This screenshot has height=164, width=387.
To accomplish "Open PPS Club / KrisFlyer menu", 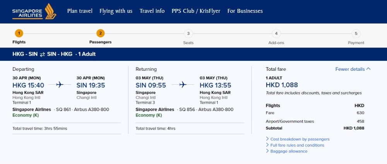I will click(x=196, y=11).
